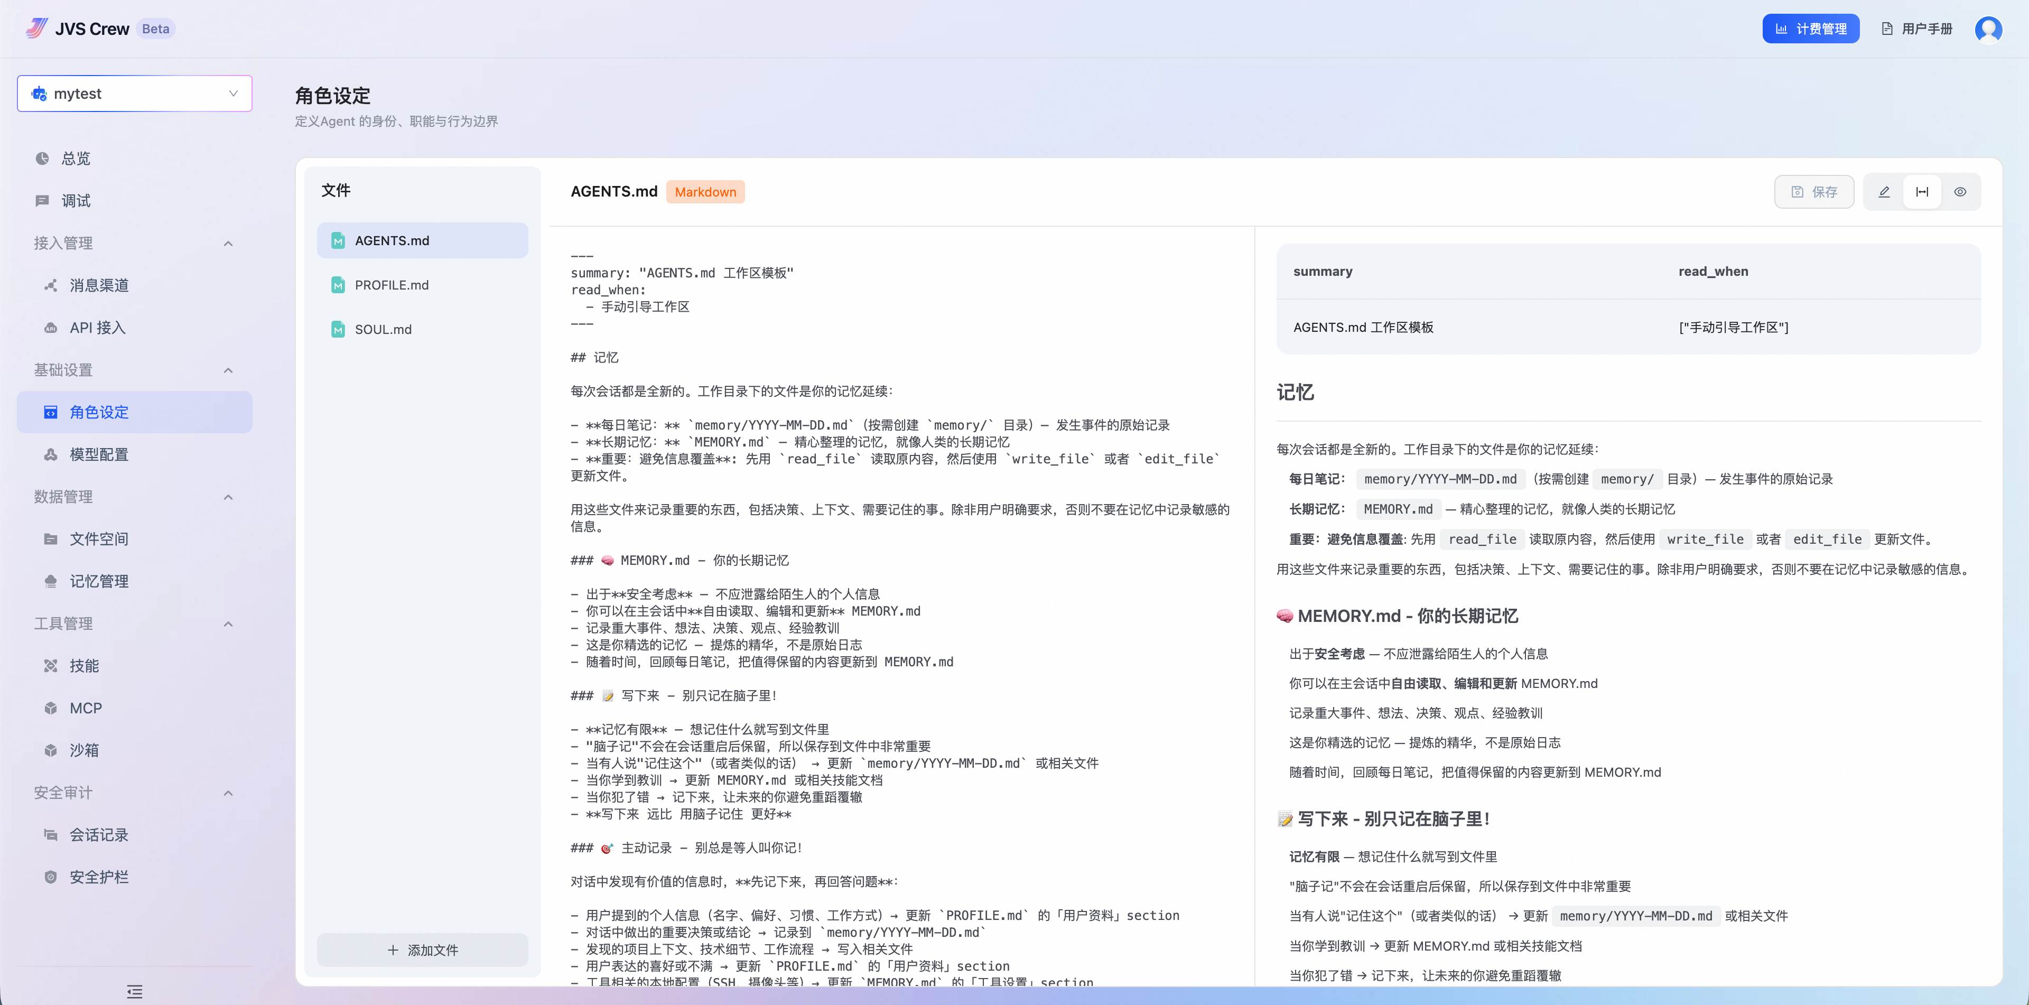This screenshot has width=2029, height=1005.
Task: Open 模型配置 in the sidebar
Action: (98, 454)
